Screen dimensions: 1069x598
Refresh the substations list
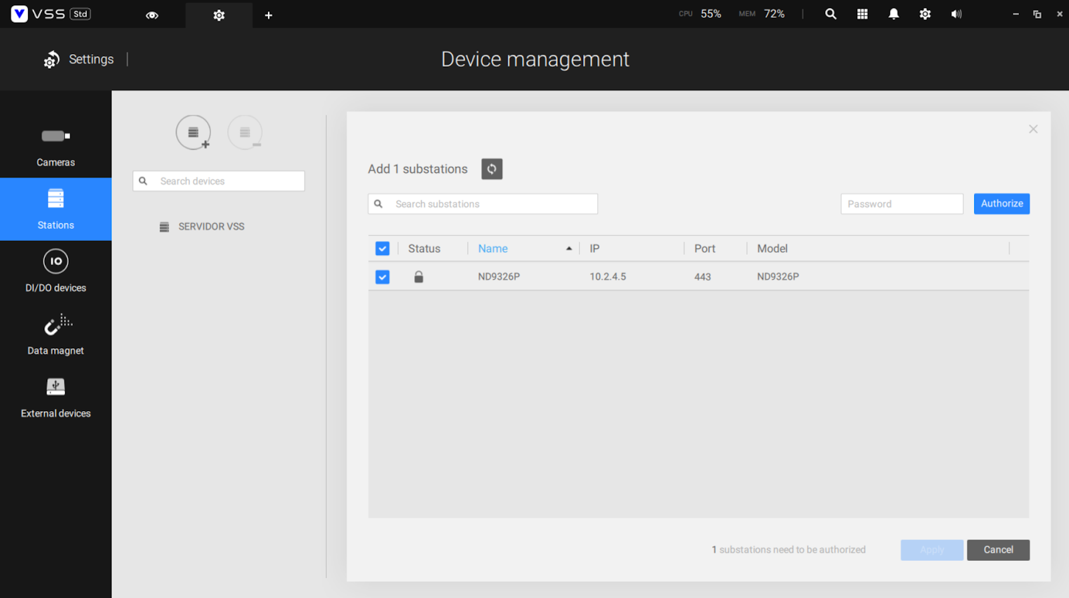click(x=492, y=169)
